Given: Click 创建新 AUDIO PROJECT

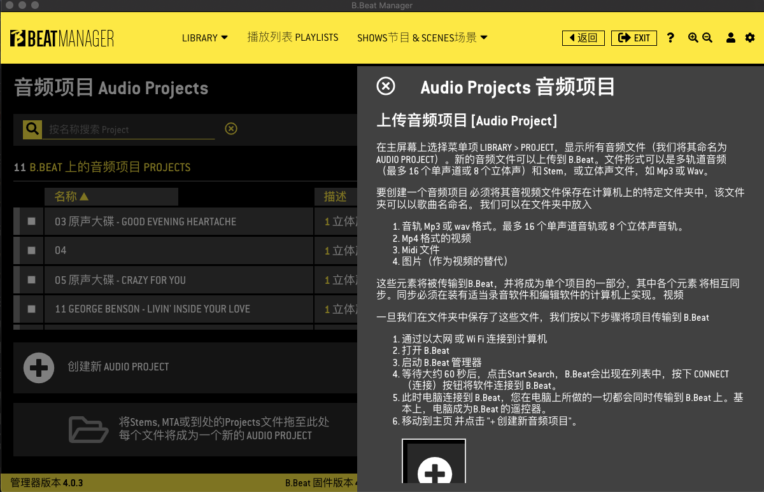Looking at the screenshot, I should click(118, 367).
